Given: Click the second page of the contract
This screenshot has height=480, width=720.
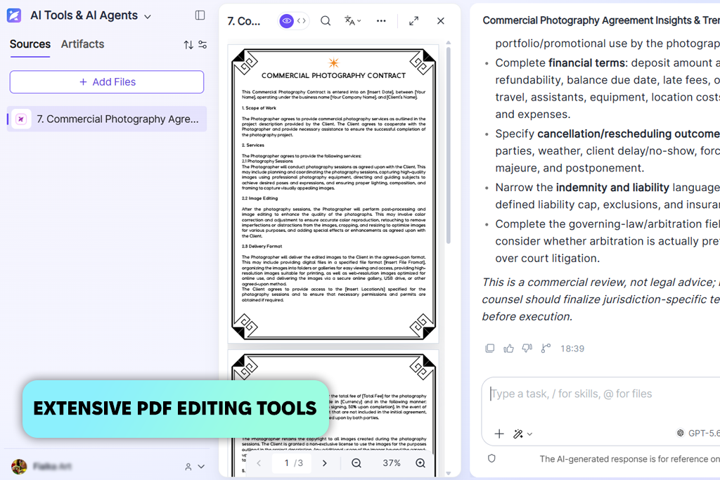Looking at the screenshot, I should [x=333, y=413].
